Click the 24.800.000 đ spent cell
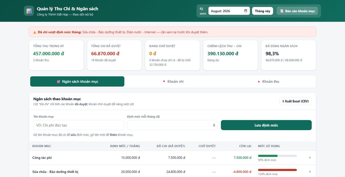345x177 pixels. coord(176,172)
